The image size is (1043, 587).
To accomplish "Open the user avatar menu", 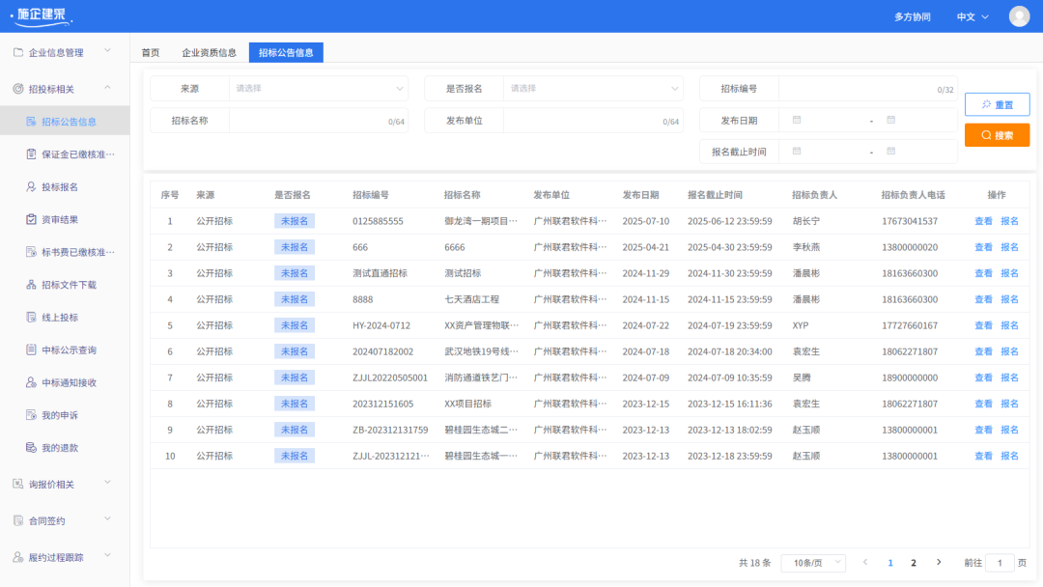I will (x=1019, y=16).
